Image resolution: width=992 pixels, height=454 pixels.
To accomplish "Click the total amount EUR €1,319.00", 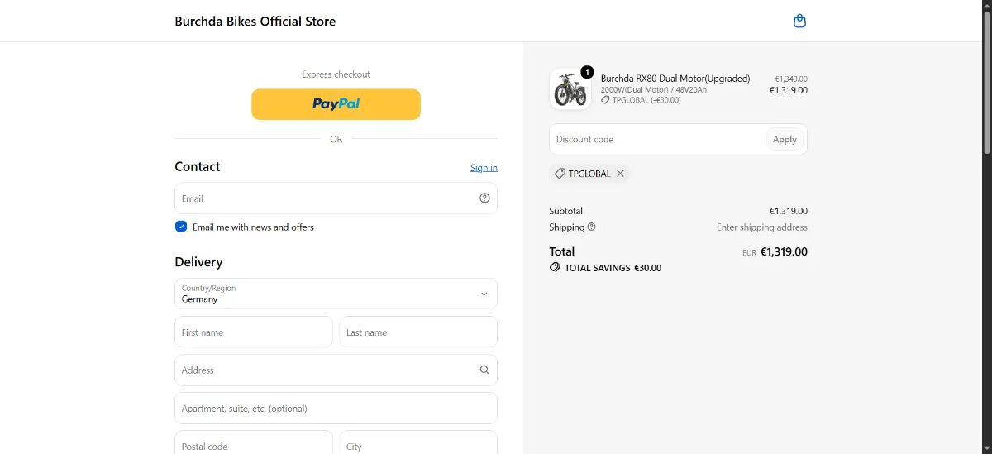I will point(775,251).
